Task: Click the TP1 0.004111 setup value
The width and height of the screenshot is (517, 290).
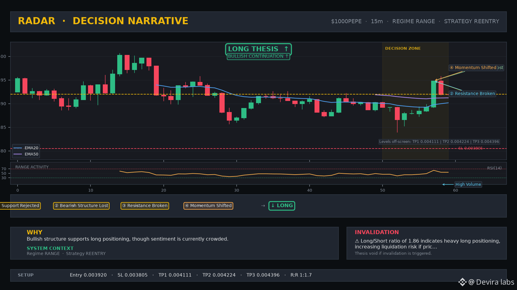Action: (175, 275)
